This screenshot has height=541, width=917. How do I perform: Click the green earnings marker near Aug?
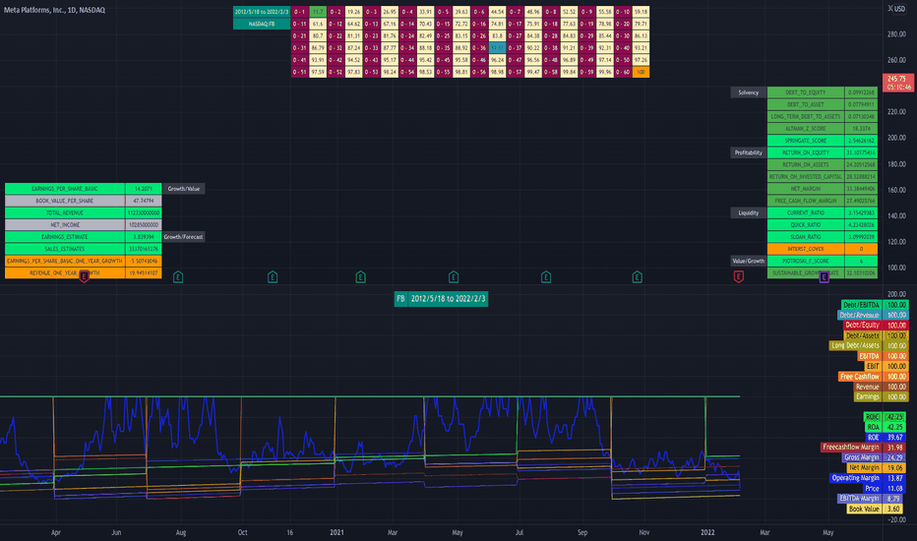pos(178,277)
